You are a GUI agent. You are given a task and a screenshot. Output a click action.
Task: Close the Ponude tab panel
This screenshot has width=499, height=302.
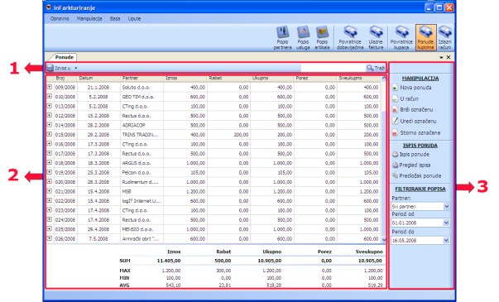(449, 57)
